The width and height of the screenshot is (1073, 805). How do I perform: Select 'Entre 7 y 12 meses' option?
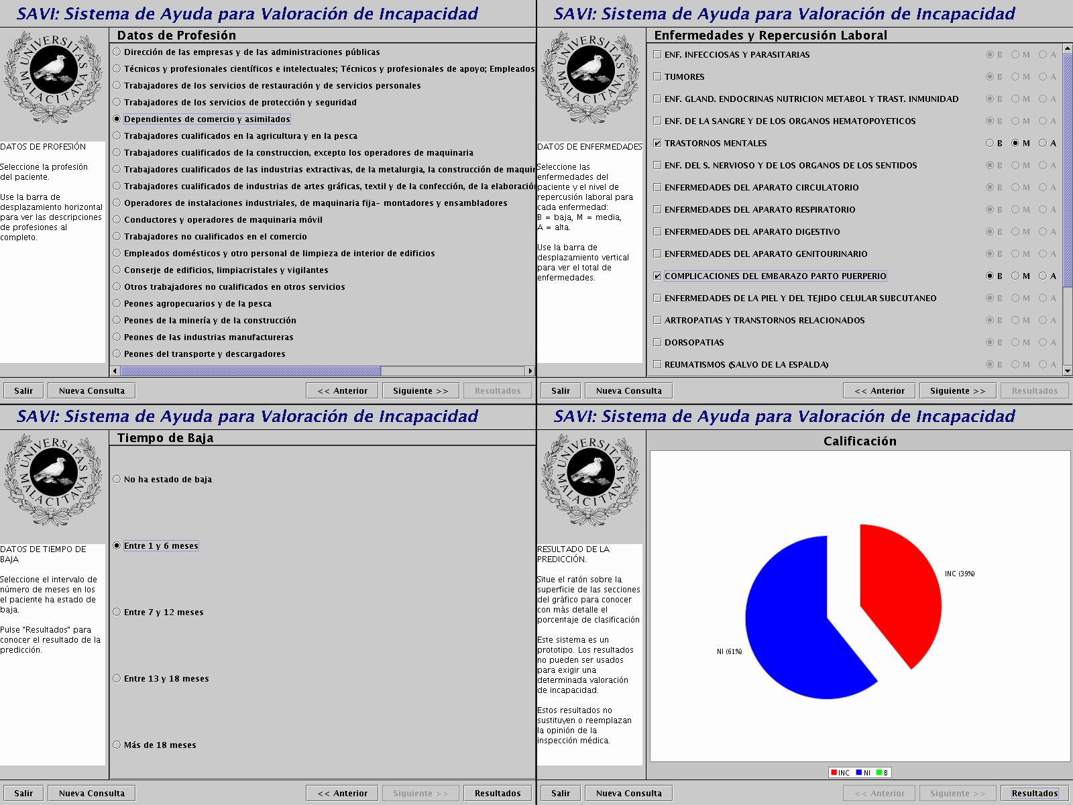117,612
